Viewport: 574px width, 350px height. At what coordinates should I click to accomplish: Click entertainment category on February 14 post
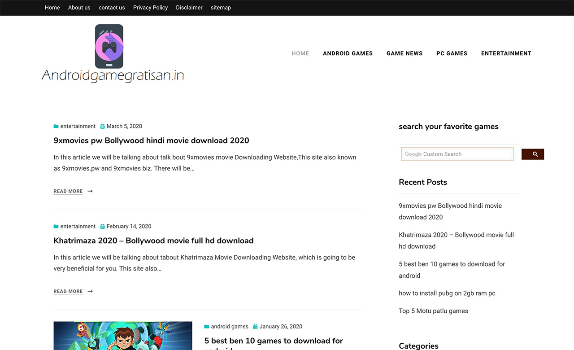(78, 227)
